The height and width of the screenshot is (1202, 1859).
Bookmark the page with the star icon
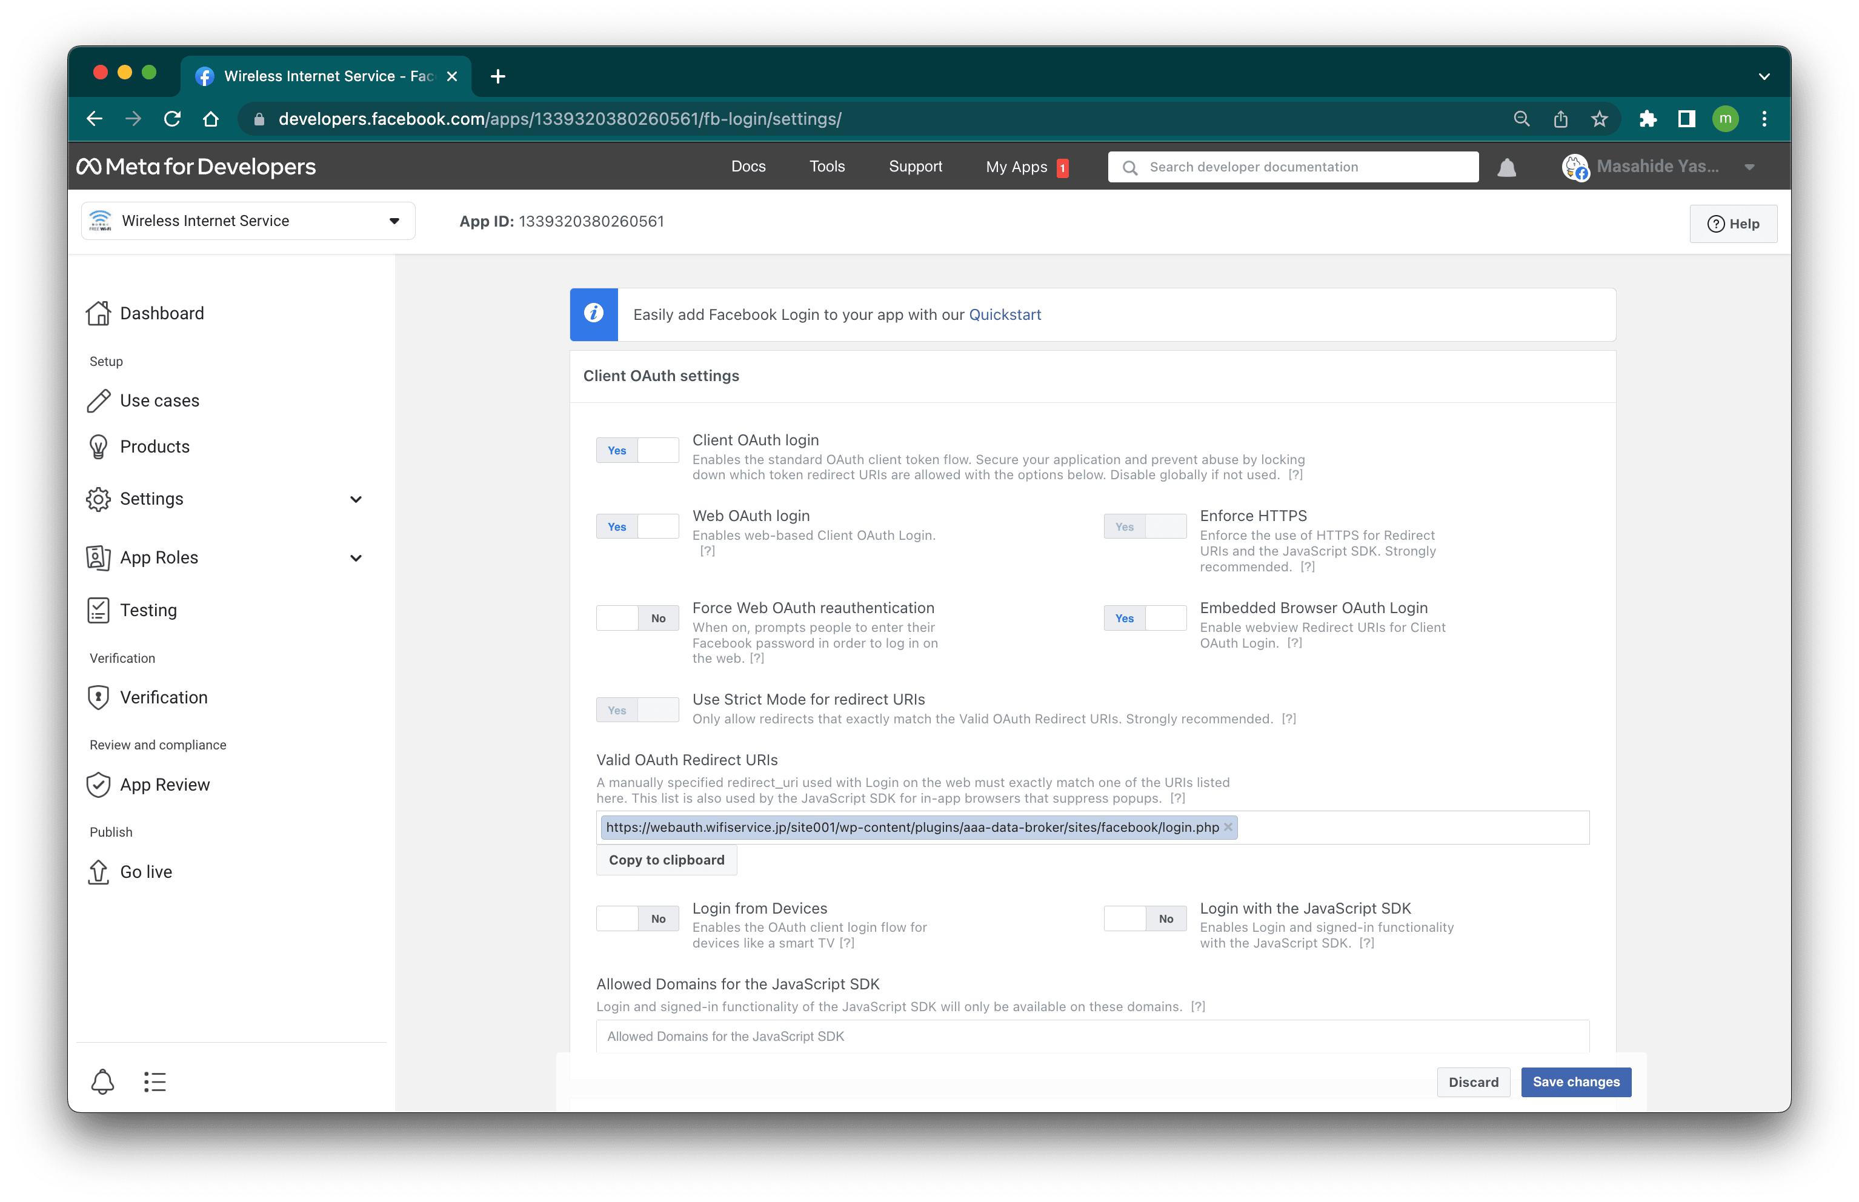(x=1599, y=119)
